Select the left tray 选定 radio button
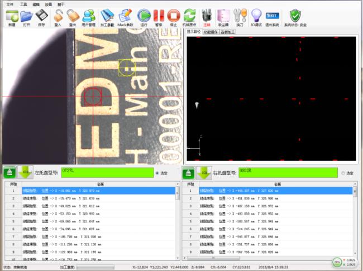363x271 pixels. click(157, 173)
